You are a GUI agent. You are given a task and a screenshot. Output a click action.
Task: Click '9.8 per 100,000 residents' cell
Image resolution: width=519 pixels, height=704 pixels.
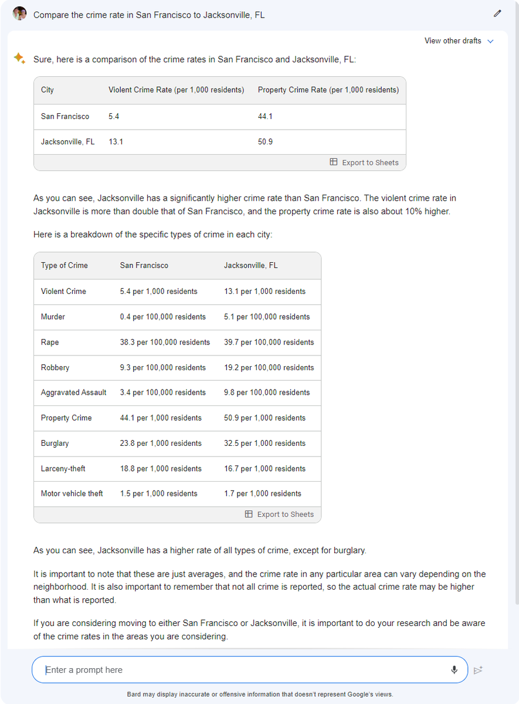click(267, 392)
